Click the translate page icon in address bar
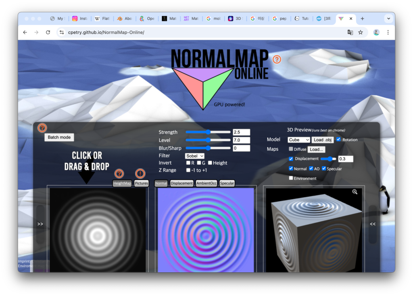Image resolution: width=413 pixels, height=296 pixels. [x=350, y=32]
